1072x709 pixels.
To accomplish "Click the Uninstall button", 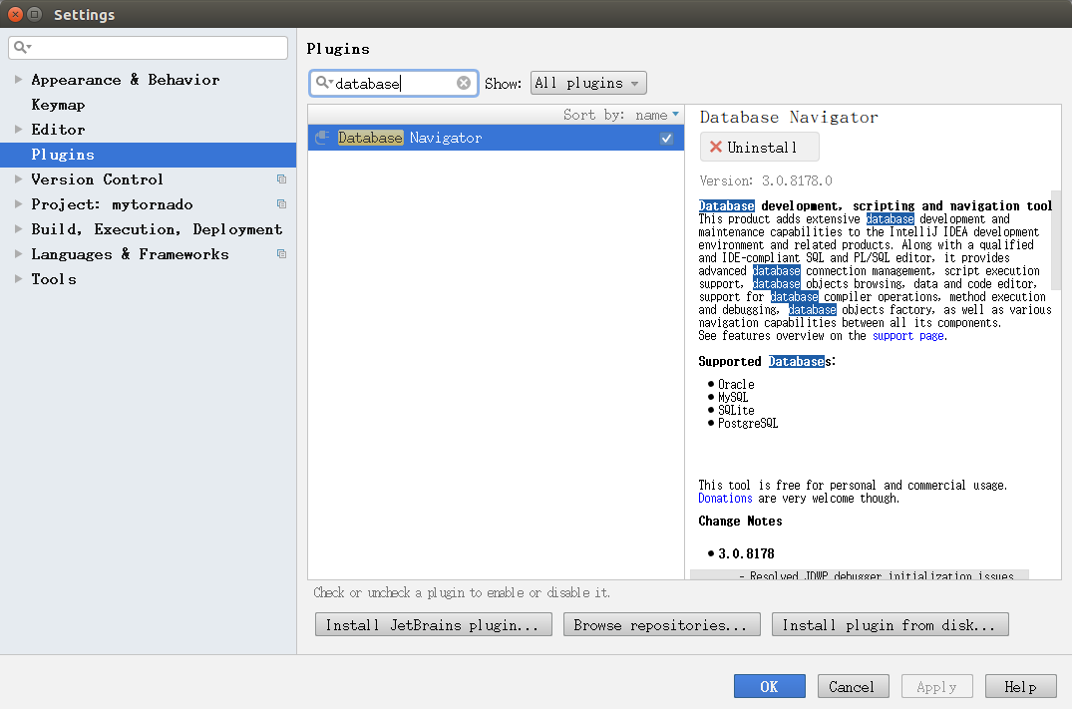I will click(760, 147).
